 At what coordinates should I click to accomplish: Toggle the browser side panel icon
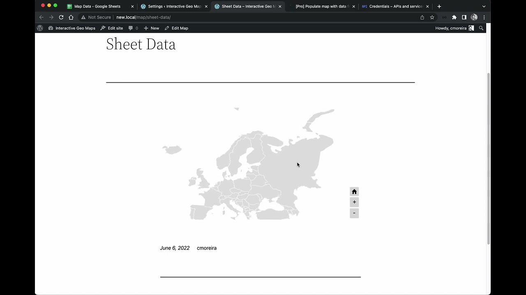(x=464, y=17)
